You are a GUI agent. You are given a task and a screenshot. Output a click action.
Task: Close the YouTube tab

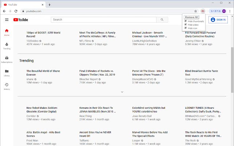tap(42, 5)
